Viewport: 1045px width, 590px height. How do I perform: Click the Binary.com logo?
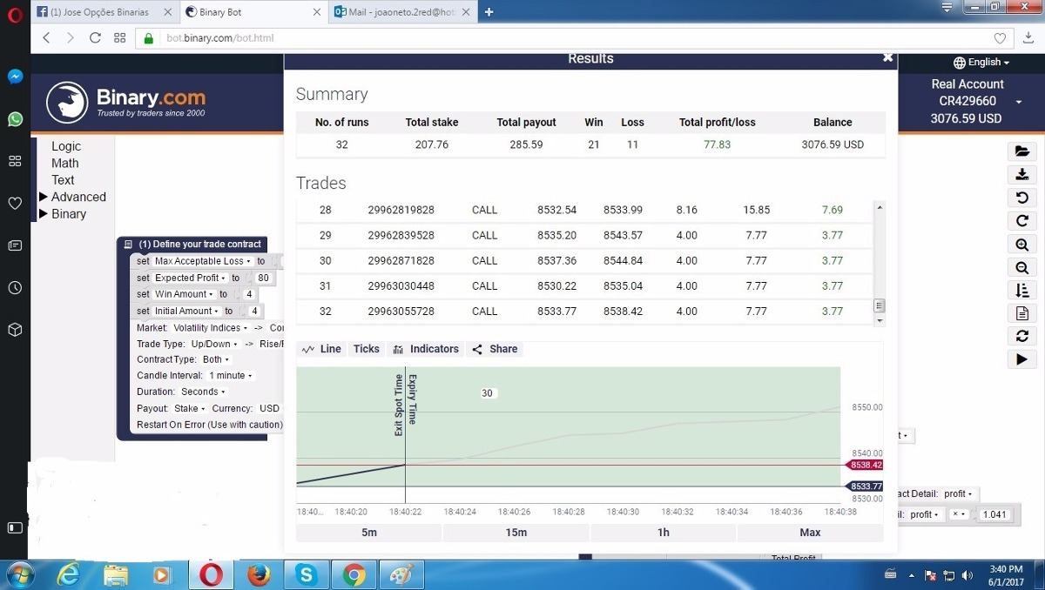click(x=126, y=103)
